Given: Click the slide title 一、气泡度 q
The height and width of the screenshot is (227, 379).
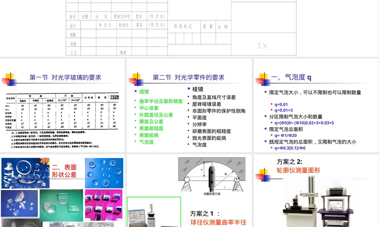Looking at the screenshot, I should tap(291, 77).
